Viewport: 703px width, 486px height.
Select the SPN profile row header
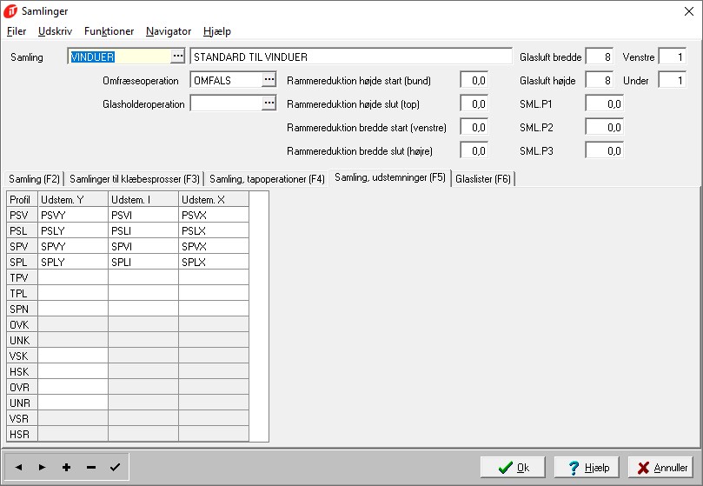point(22,310)
